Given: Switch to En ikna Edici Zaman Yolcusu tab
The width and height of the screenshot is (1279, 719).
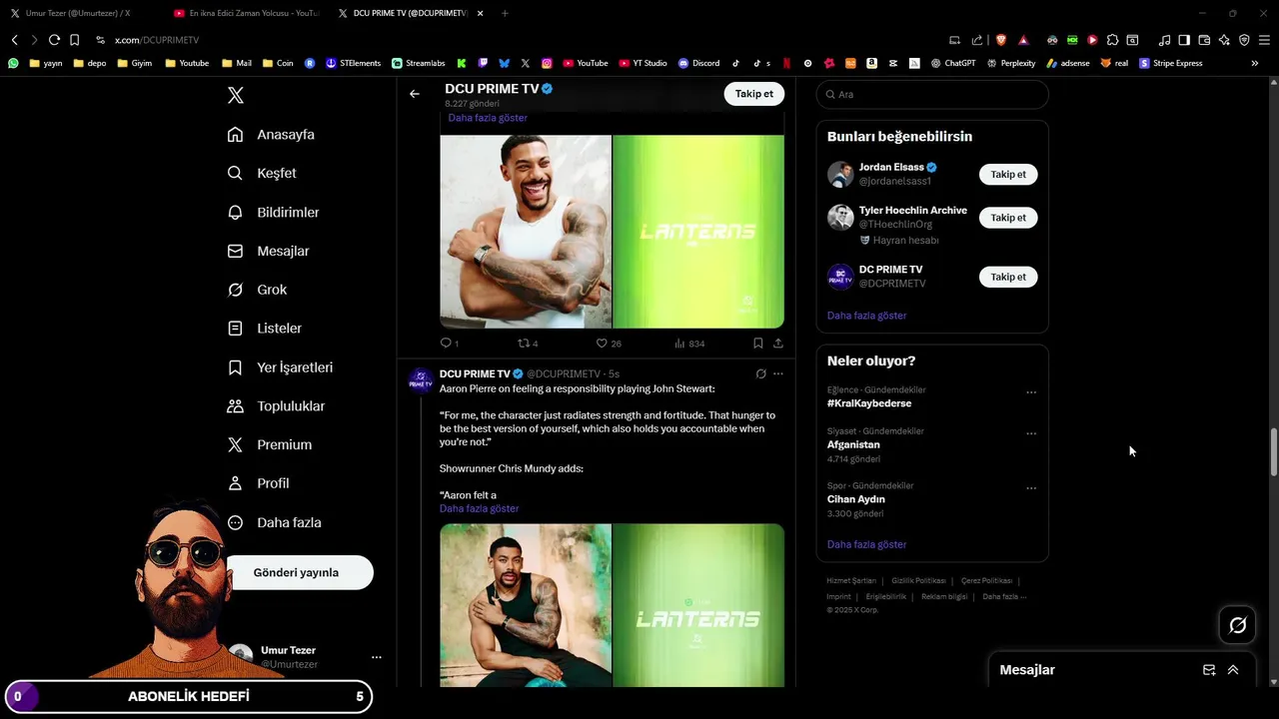Looking at the screenshot, I should point(246,13).
